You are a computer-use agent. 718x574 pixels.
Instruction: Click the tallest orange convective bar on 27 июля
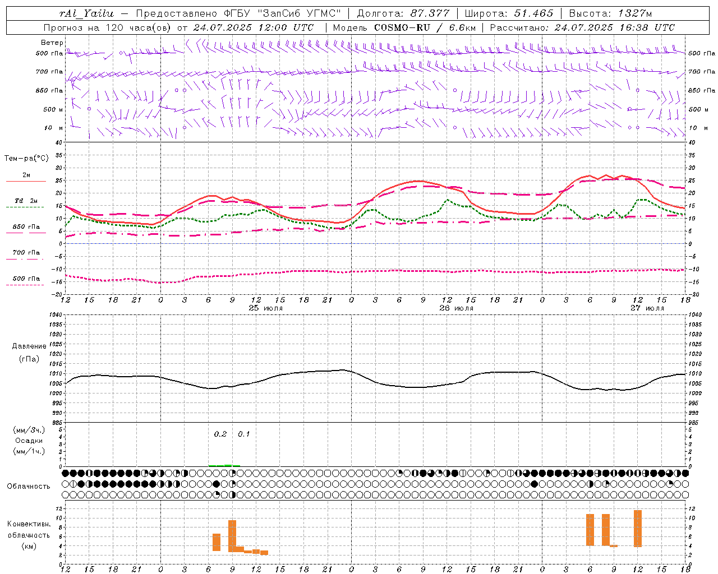(x=638, y=529)
